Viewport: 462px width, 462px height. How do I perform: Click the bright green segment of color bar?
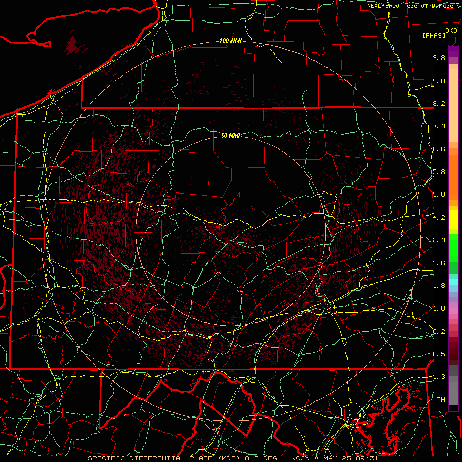453,247
